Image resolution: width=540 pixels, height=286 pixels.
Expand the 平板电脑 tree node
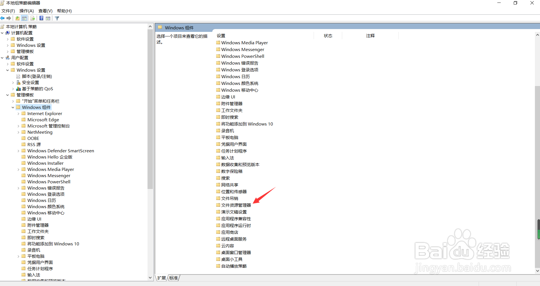point(18,256)
